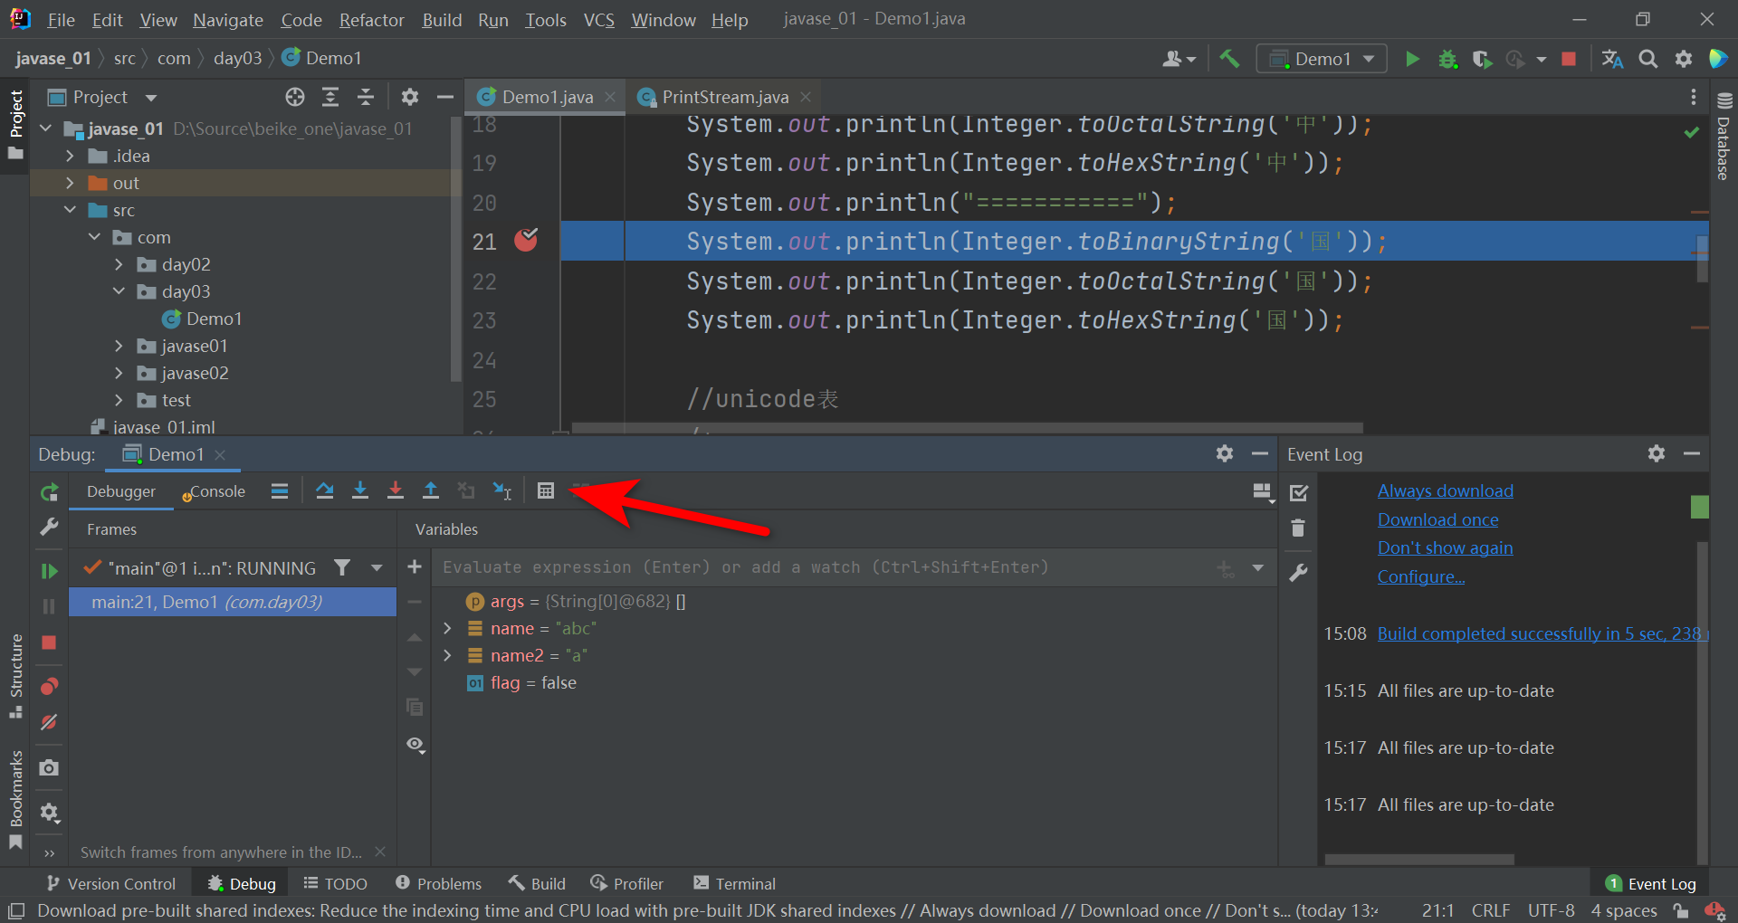
Task: Expand the javase02 package
Action: coord(119,373)
